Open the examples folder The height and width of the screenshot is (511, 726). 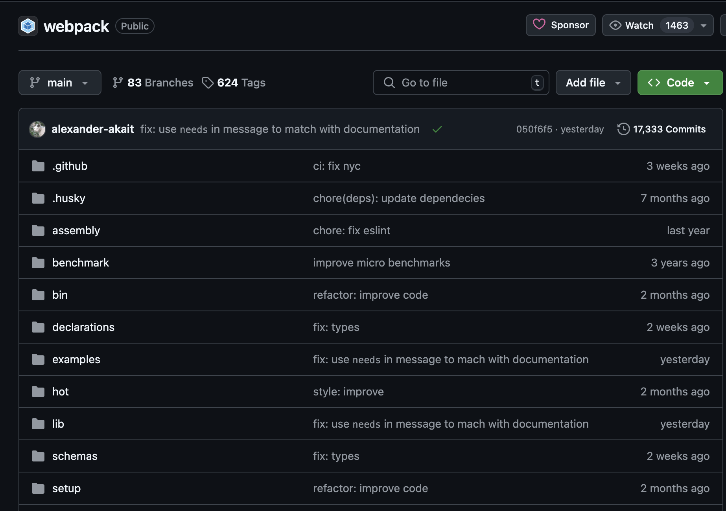76,359
